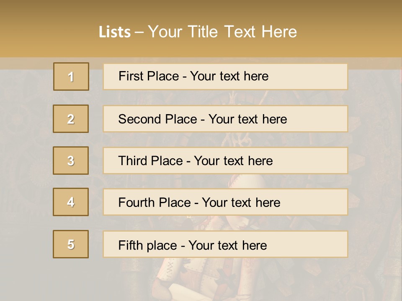Click the bold word Lists in title
The image size is (402, 301).
(x=115, y=32)
